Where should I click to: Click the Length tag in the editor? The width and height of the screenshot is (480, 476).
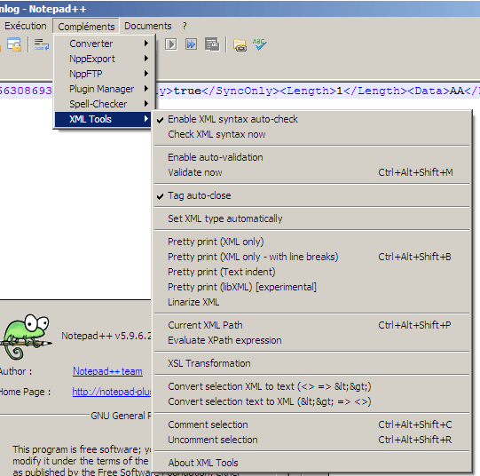(308, 91)
